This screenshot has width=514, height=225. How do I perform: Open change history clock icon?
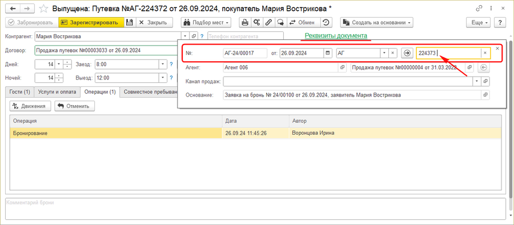[326, 22]
